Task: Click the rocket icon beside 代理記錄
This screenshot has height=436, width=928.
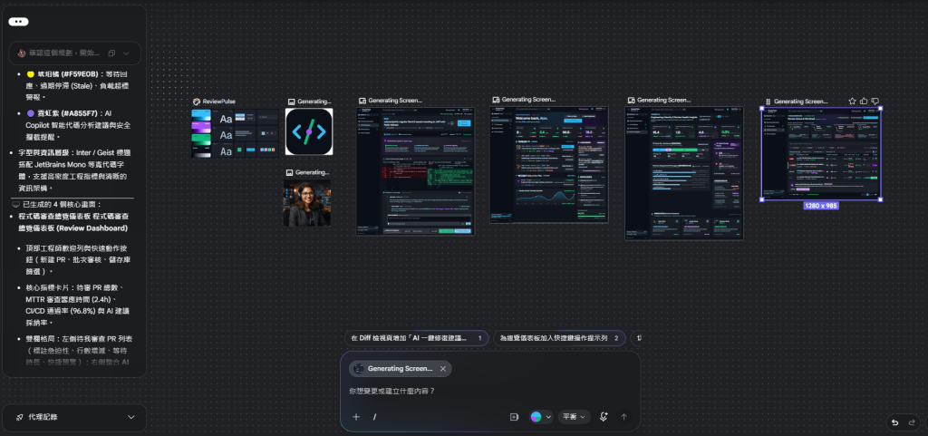Action: point(20,417)
